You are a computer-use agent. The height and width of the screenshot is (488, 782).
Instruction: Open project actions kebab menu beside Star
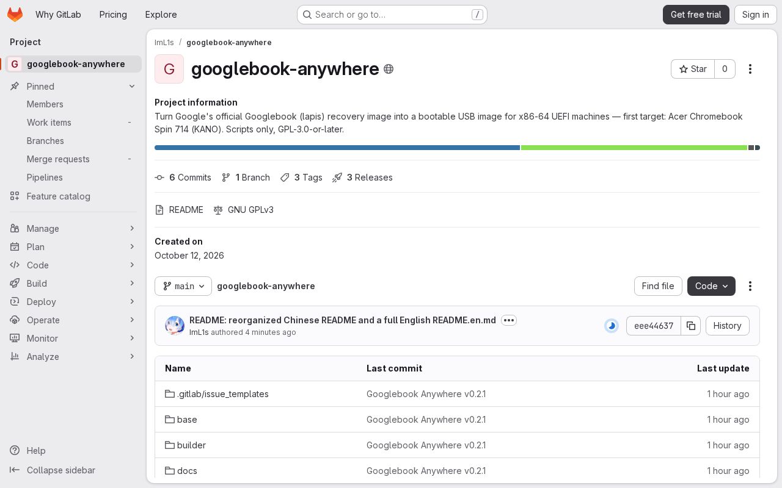[x=750, y=69]
